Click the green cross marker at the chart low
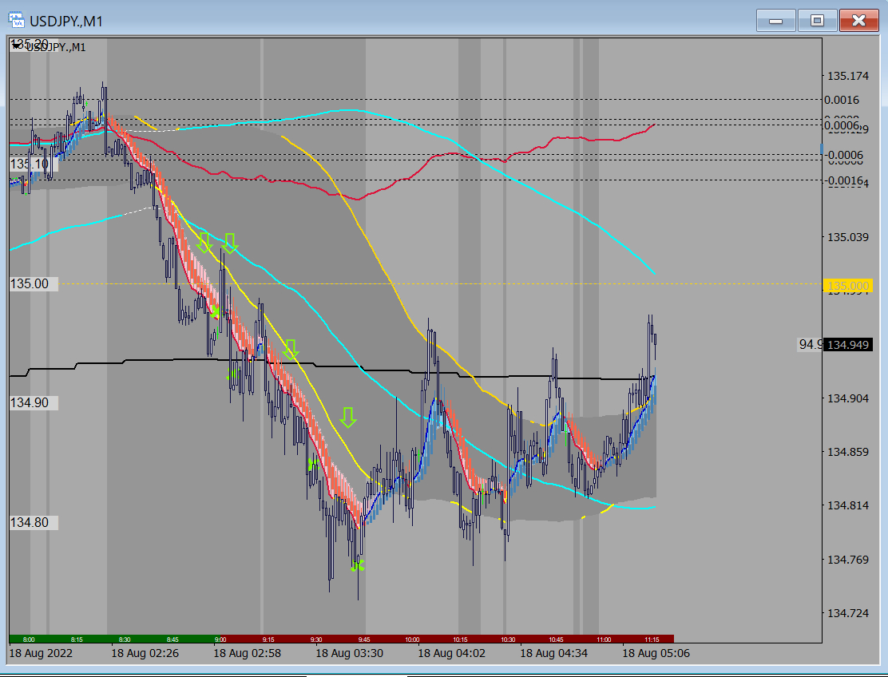The width and height of the screenshot is (888, 677). (x=357, y=566)
